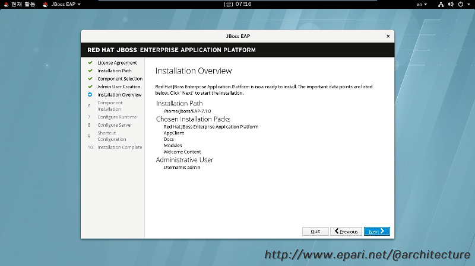The height and width of the screenshot is (266, 475).
Task: Open the clock and calendar popup
Action: 237,4
